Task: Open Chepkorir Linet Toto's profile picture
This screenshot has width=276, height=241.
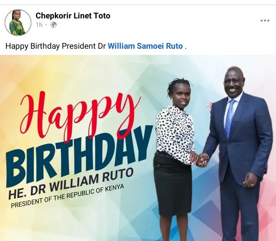Action: [18, 23]
